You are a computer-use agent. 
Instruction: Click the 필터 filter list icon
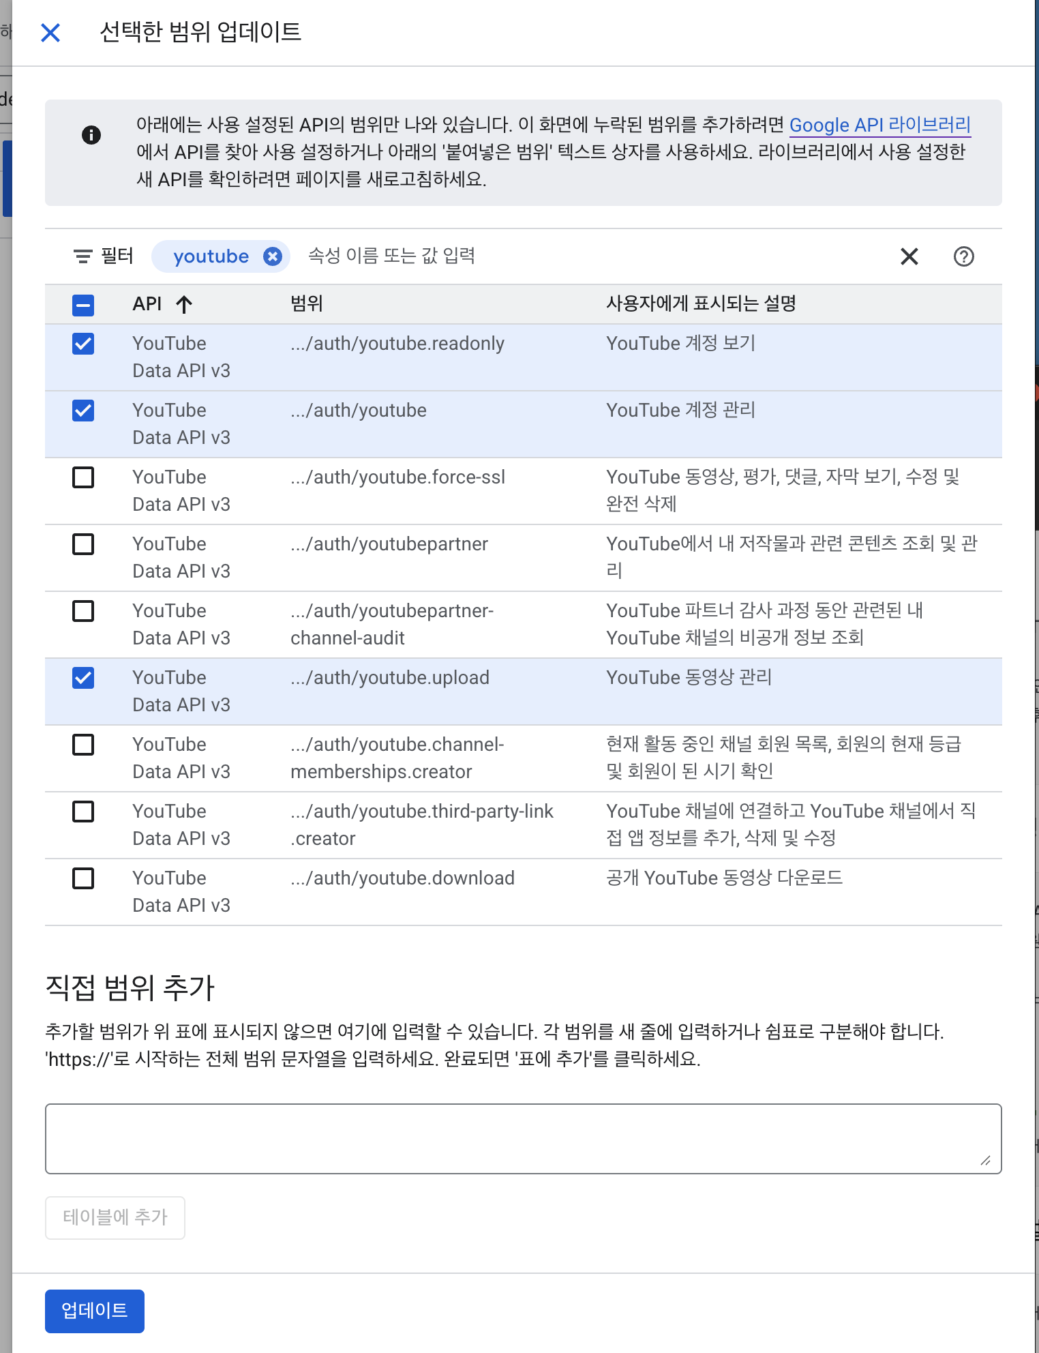(x=83, y=256)
